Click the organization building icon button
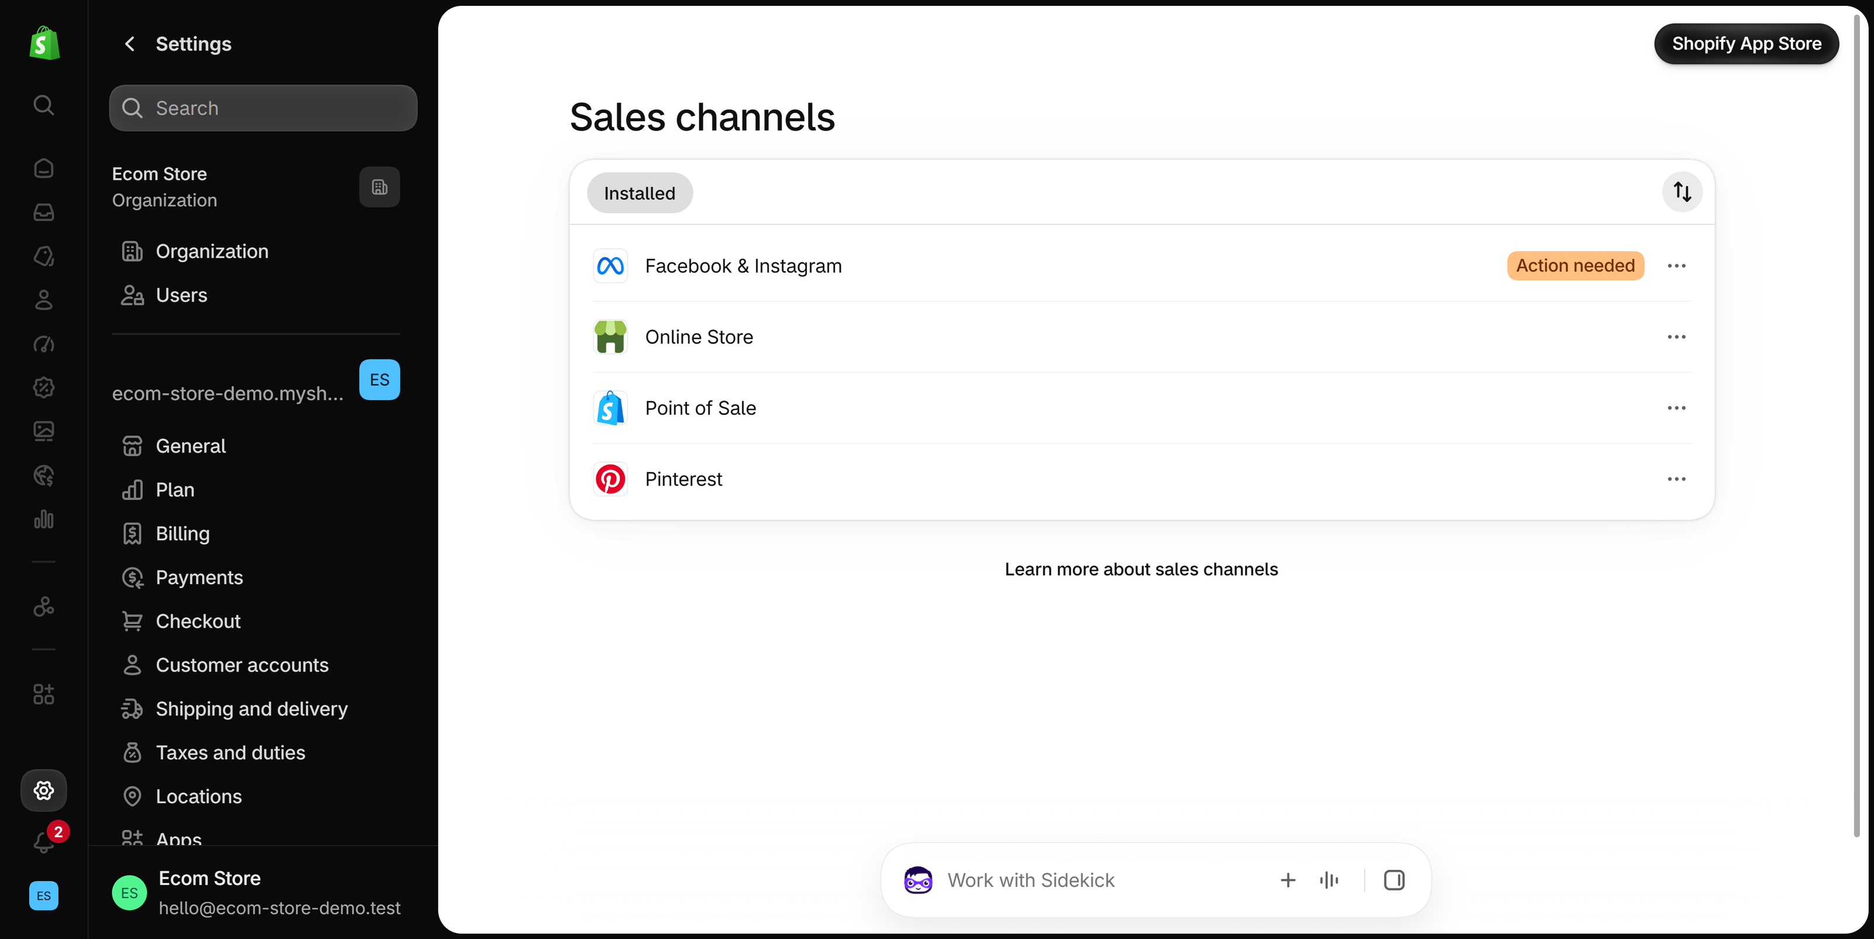The image size is (1874, 939). point(379,188)
